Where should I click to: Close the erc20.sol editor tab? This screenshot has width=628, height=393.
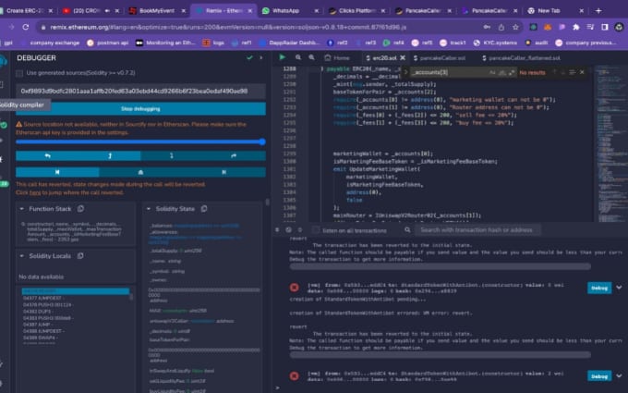click(403, 57)
